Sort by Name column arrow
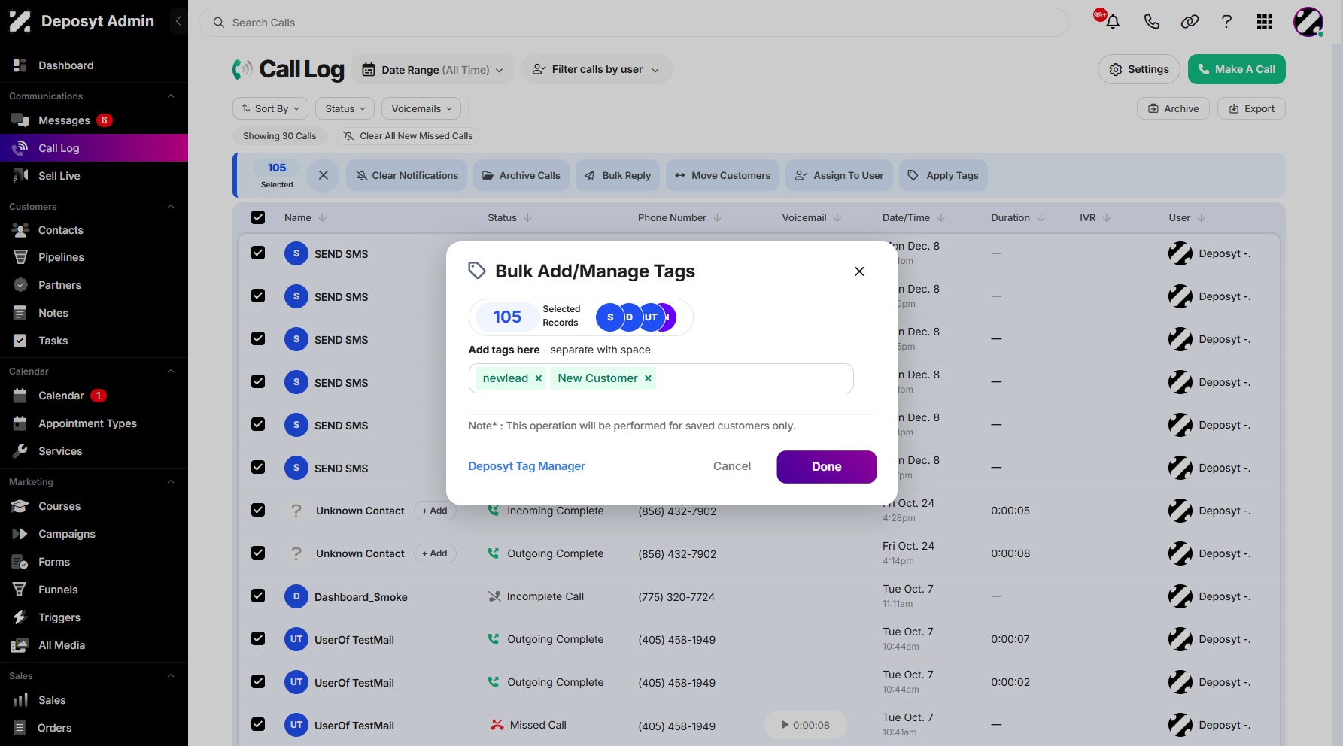Image resolution: width=1343 pixels, height=746 pixels. tap(323, 217)
